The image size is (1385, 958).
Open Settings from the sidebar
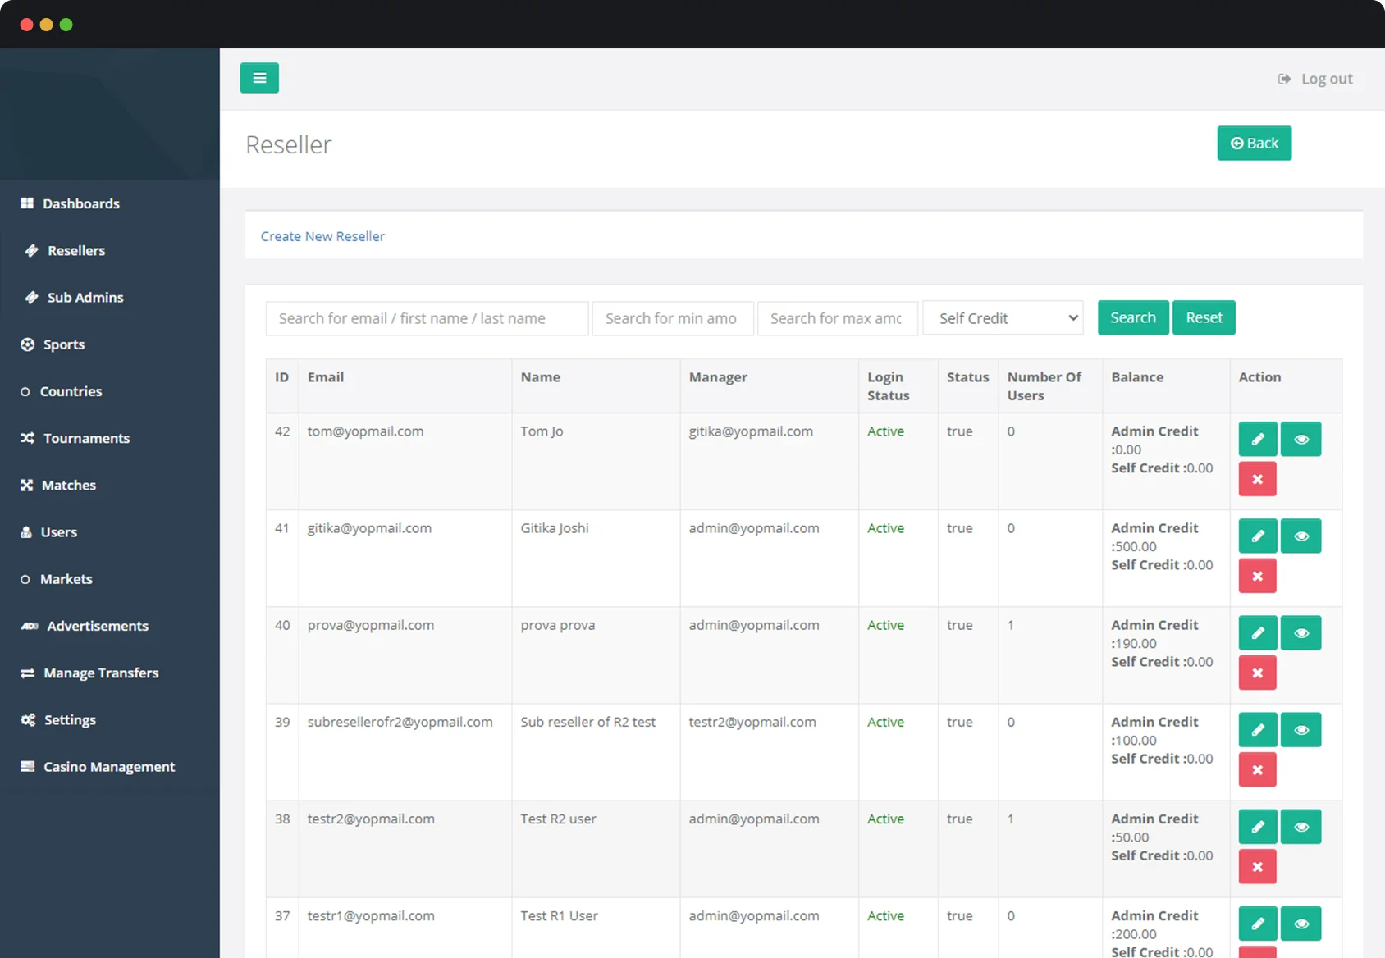click(70, 720)
